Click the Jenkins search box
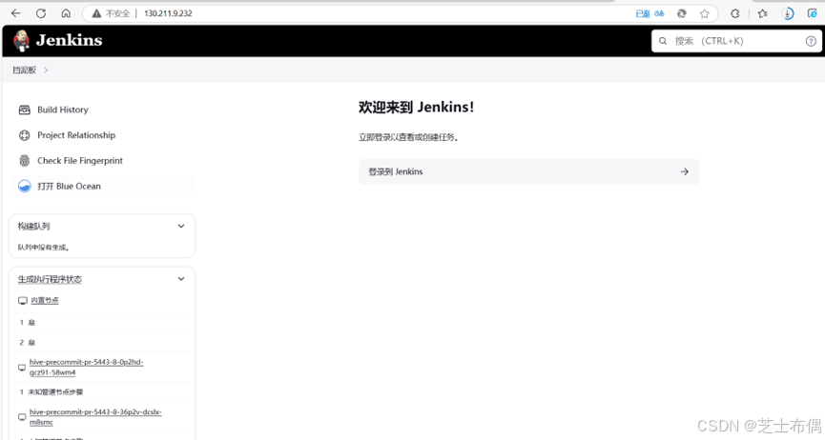This screenshot has width=825, height=440. pos(736,41)
